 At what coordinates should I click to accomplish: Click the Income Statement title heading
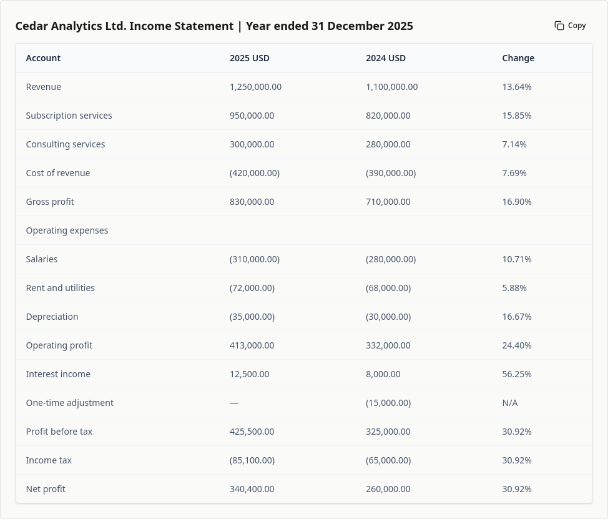(x=214, y=26)
